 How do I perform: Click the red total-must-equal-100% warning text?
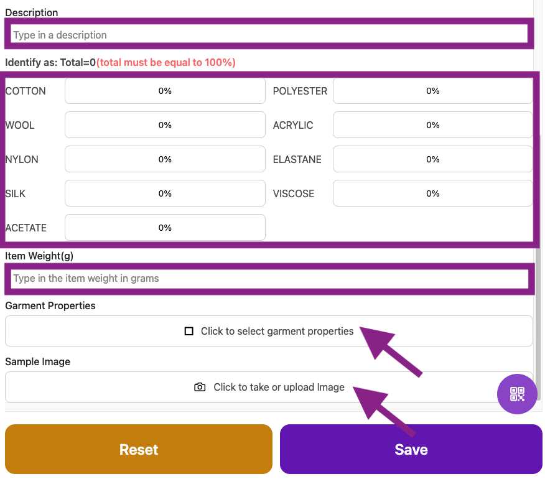tap(166, 62)
